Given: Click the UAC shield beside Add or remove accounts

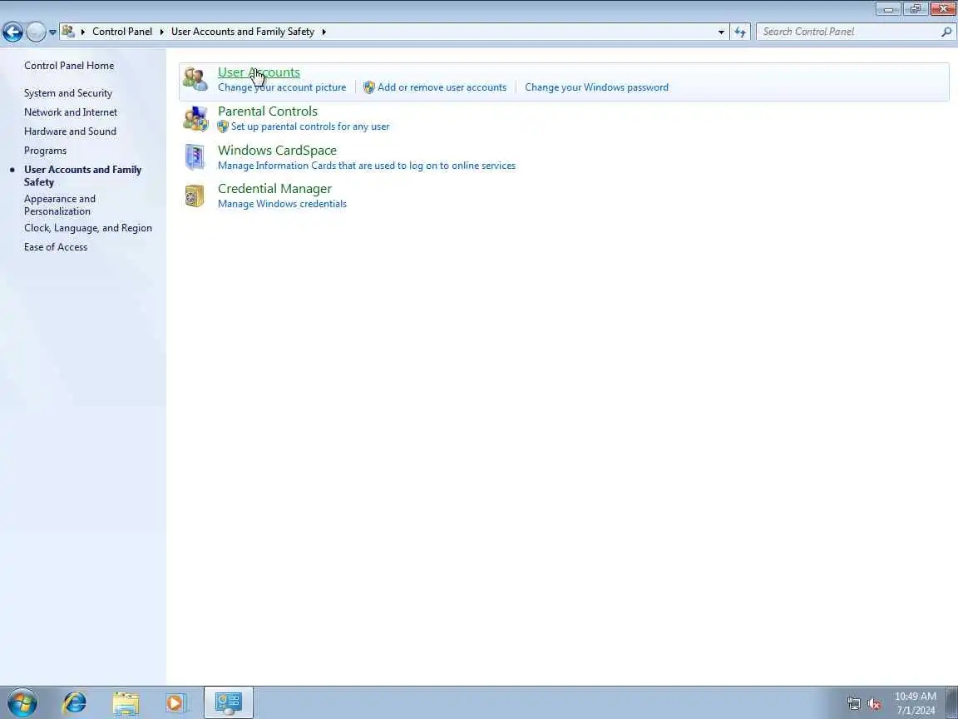Looking at the screenshot, I should 369,87.
